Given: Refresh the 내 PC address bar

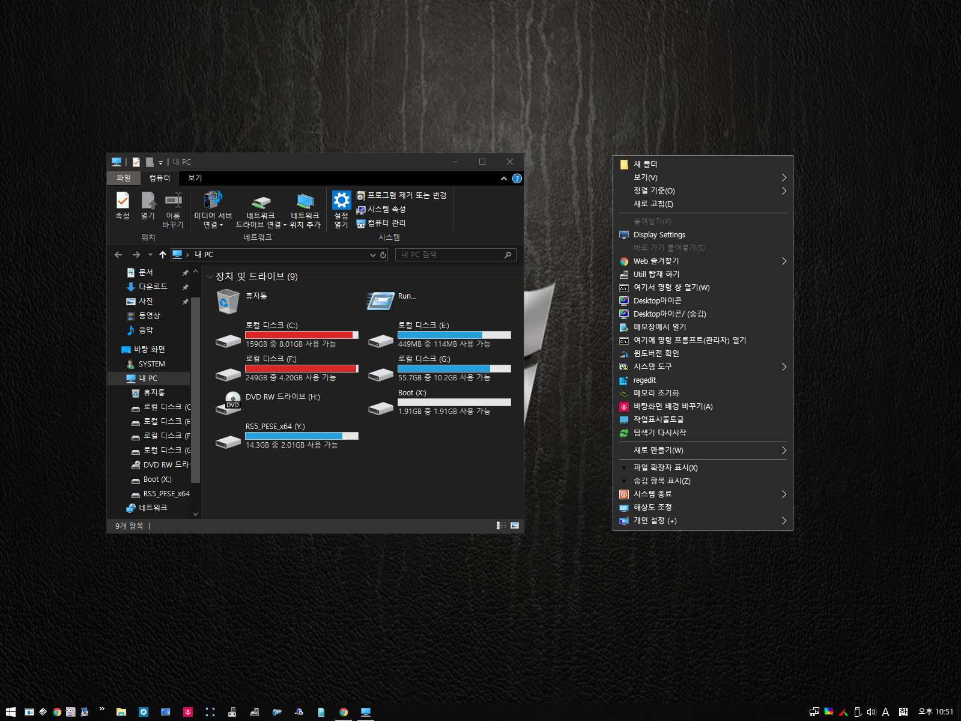Looking at the screenshot, I should 383,255.
